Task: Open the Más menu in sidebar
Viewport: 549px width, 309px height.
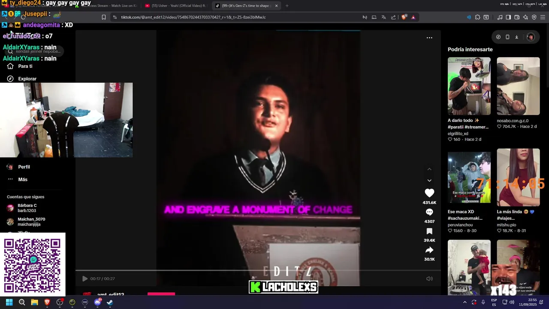Action: (x=23, y=179)
